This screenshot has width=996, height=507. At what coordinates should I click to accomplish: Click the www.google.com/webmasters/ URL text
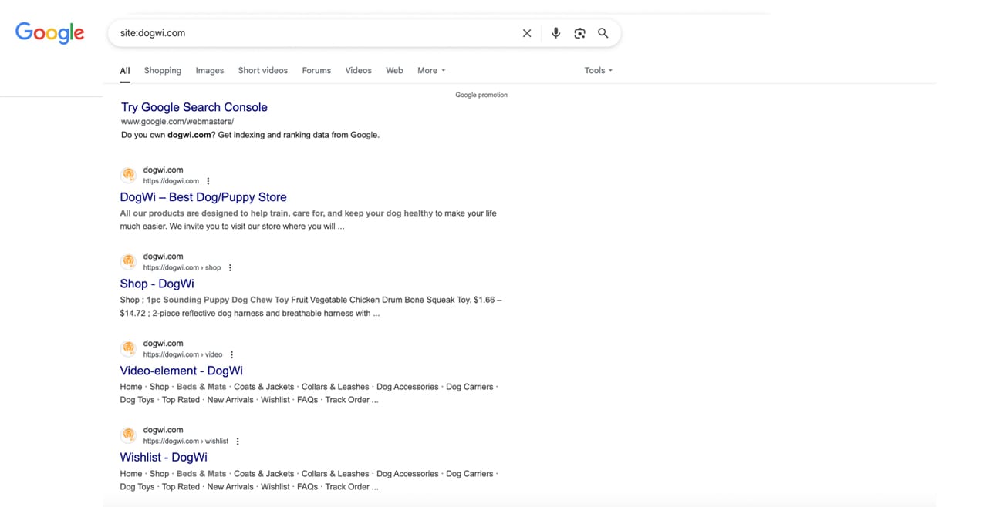pyautogui.click(x=177, y=122)
